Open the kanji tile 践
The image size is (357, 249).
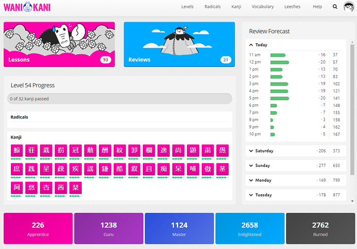coord(32,169)
